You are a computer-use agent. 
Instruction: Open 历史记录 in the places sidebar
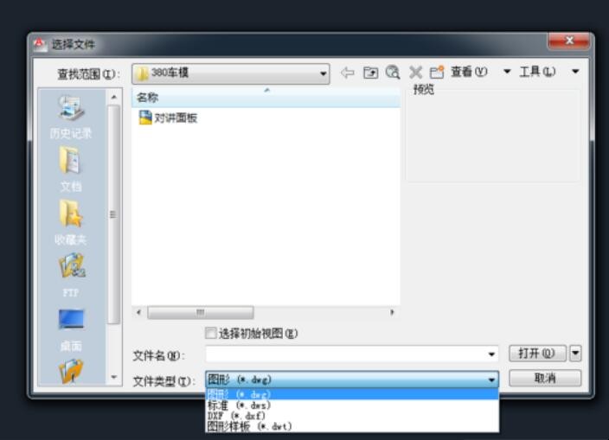pos(71,117)
